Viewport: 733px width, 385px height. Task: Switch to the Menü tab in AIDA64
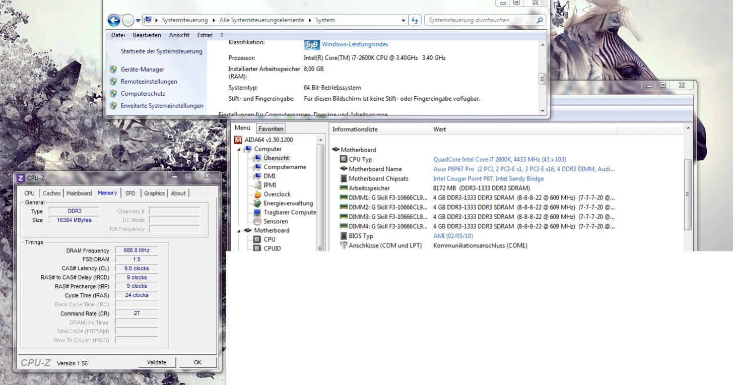point(243,128)
